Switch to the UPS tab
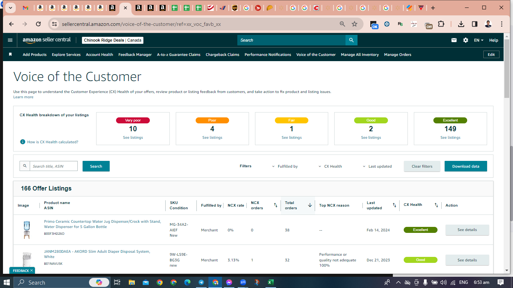The image size is (513, 288). (x=235, y=8)
